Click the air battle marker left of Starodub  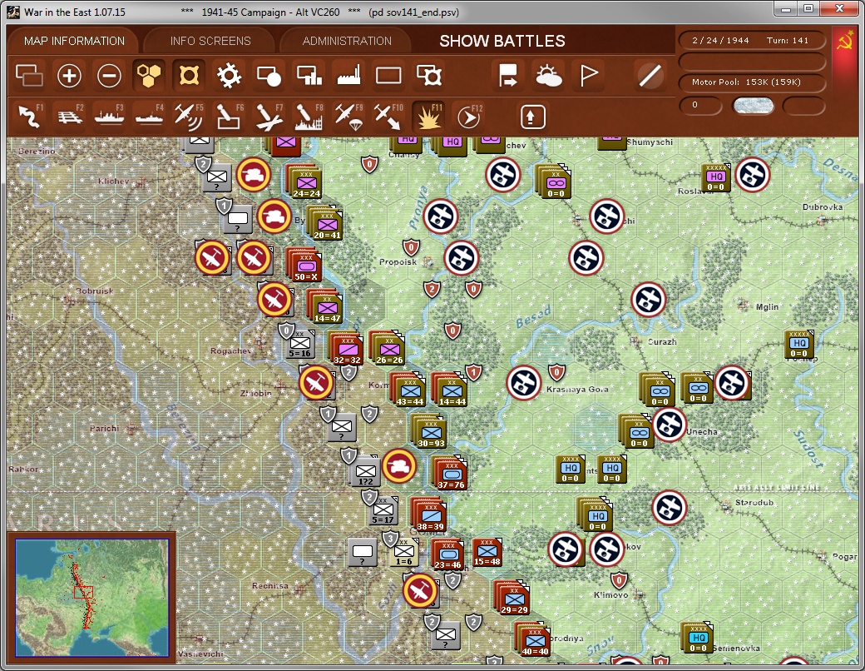(x=670, y=508)
